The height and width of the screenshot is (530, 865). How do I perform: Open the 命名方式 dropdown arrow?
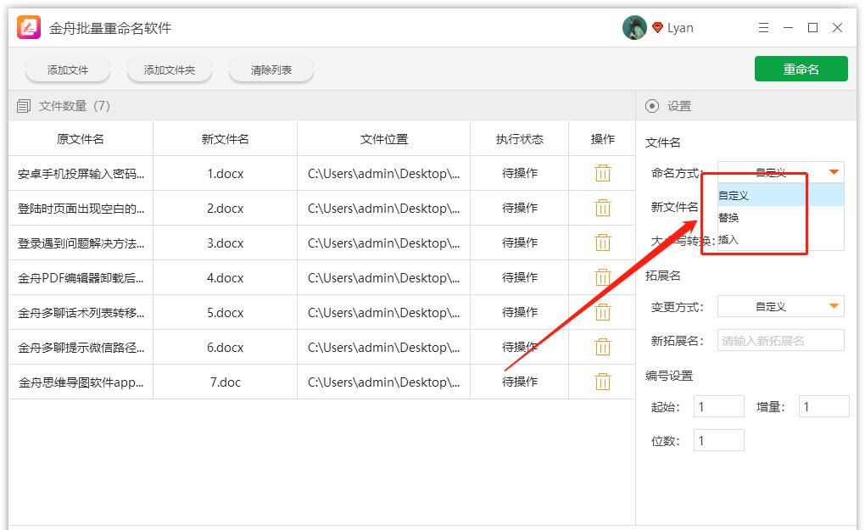(834, 172)
